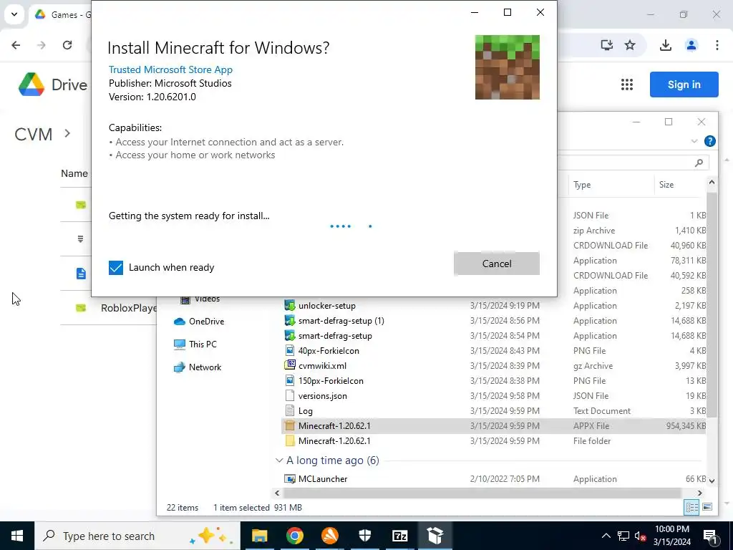Open Windows Security shield on taskbar
This screenshot has width=733, height=550.
[x=364, y=536]
